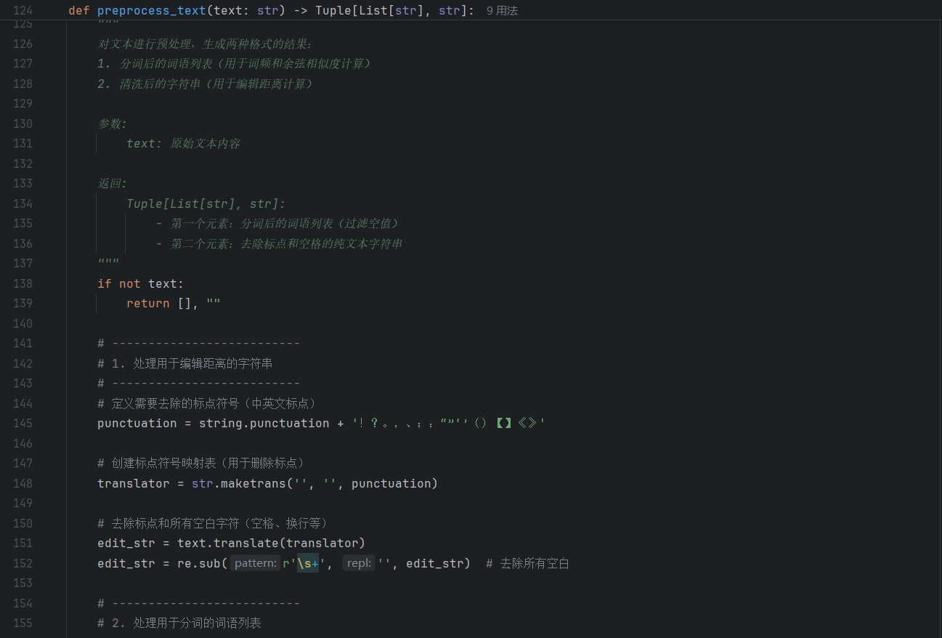Click the "返回:" docstring heading
942x638 pixels.
tap(113, 183)
